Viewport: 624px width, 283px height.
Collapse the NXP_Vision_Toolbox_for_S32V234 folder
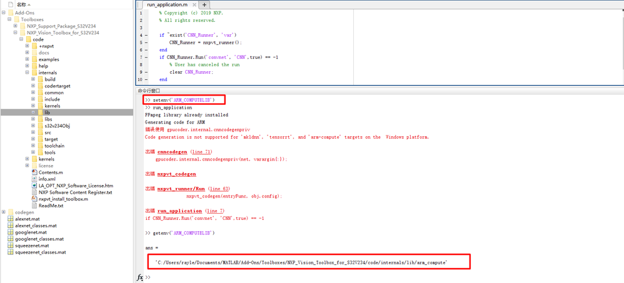(15, 32)
